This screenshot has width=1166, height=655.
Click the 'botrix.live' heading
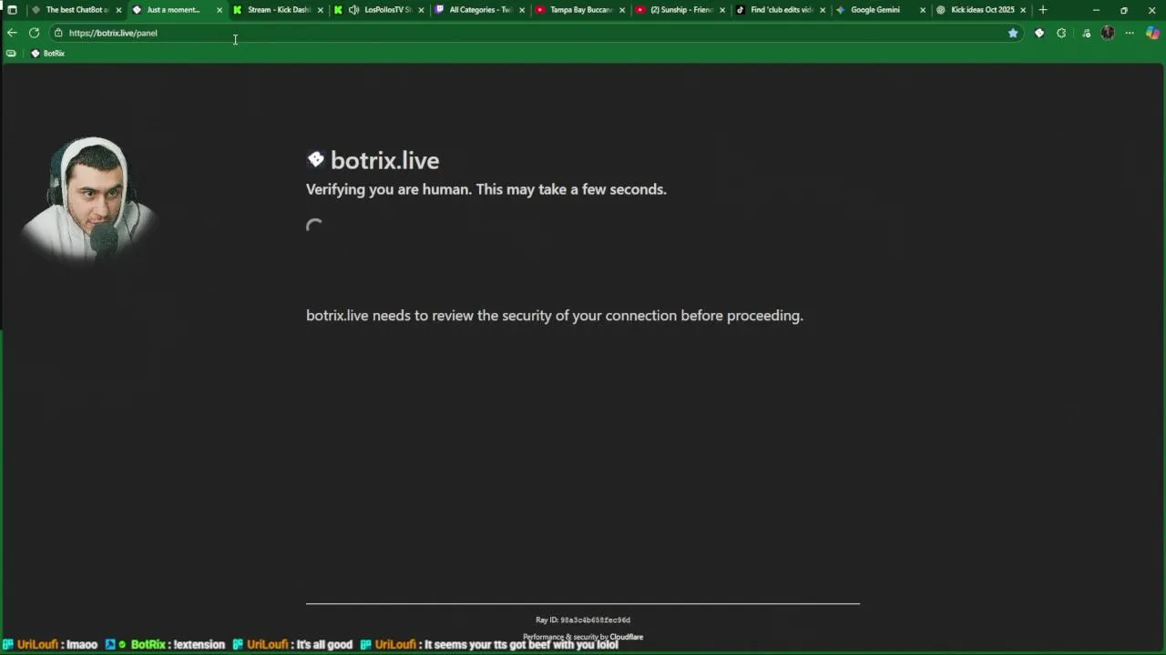coord(384,160)
